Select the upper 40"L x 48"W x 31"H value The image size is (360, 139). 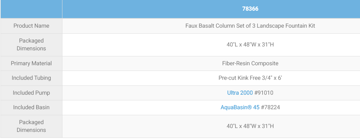point(250,44)
